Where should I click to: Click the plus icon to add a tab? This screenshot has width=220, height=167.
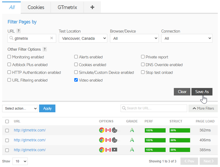pos(92,7)
